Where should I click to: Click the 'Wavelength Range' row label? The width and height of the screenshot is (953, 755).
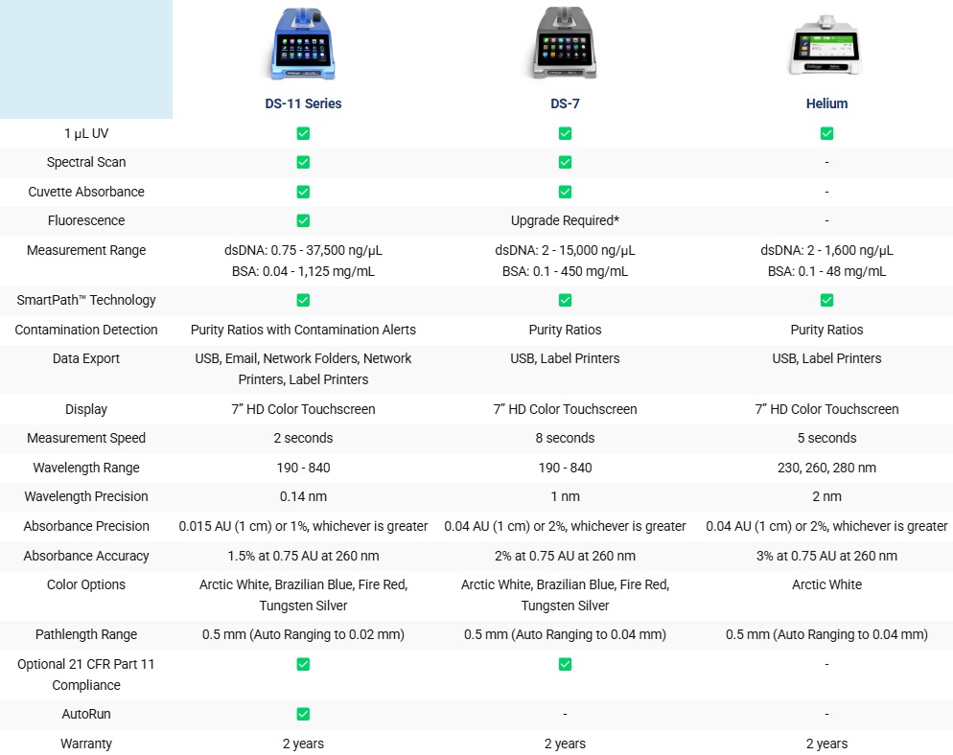[x=86, y=468]
